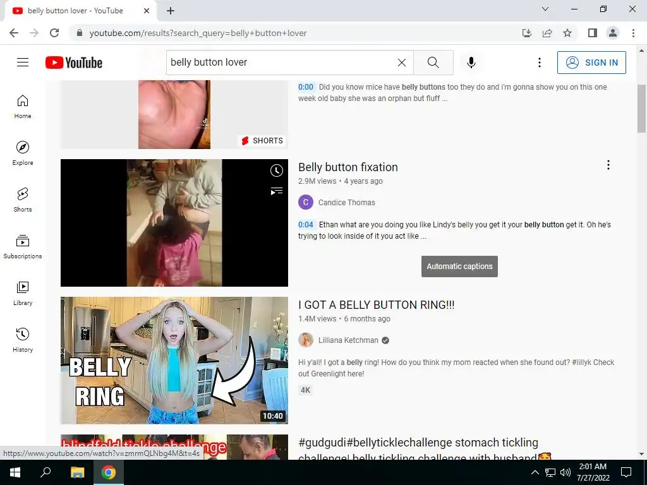The width and height of the screenshot is (647, 485).
Task: Add Belly button fixation to Watch later
Action: [x=277, y=171]
